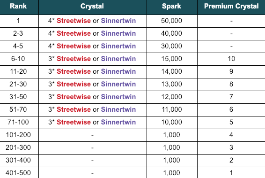Click Streetwise in the rank 21-30 row
The image size is (265, 178).
point(74,84)
